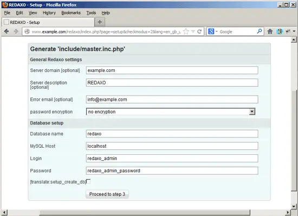Click the Error email input field
Screen dimensions: 298x216
click(172, 100)
